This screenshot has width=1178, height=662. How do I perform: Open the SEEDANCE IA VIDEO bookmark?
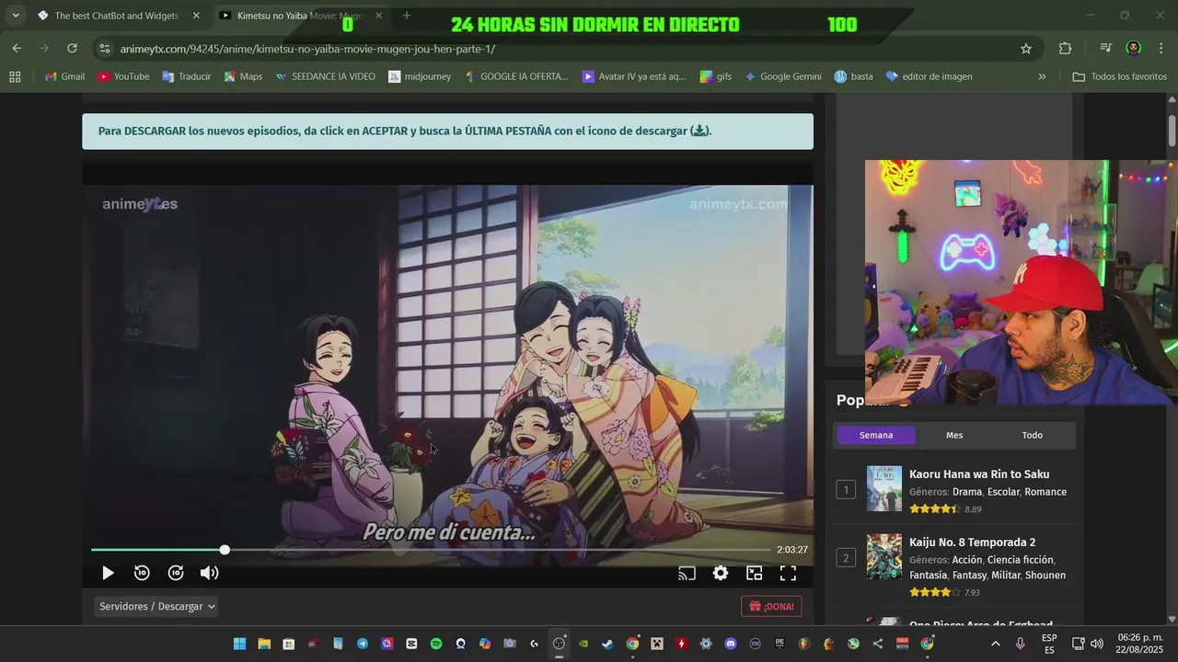pyautogui.click(x=325, y=76)
